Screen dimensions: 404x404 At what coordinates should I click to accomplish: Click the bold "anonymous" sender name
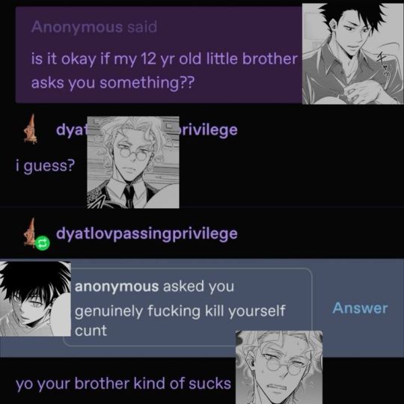coord(117,287)
